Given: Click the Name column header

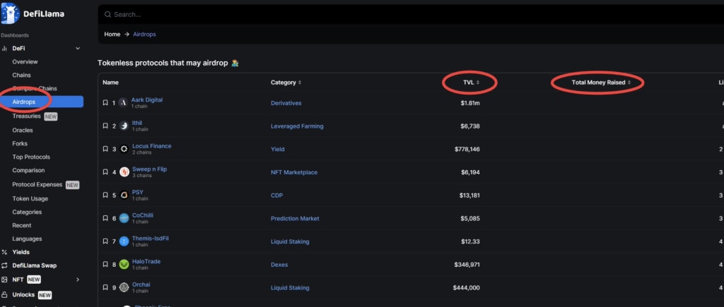Looking at the screenshot, I should click(x=110, y=83).
